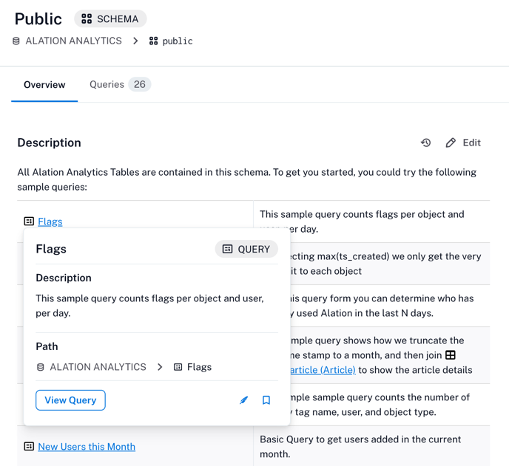Image resolution: width=509 pixels, height=466 pixels.
Task: Click the feather compose icon in popup
Action: (244, 400)
